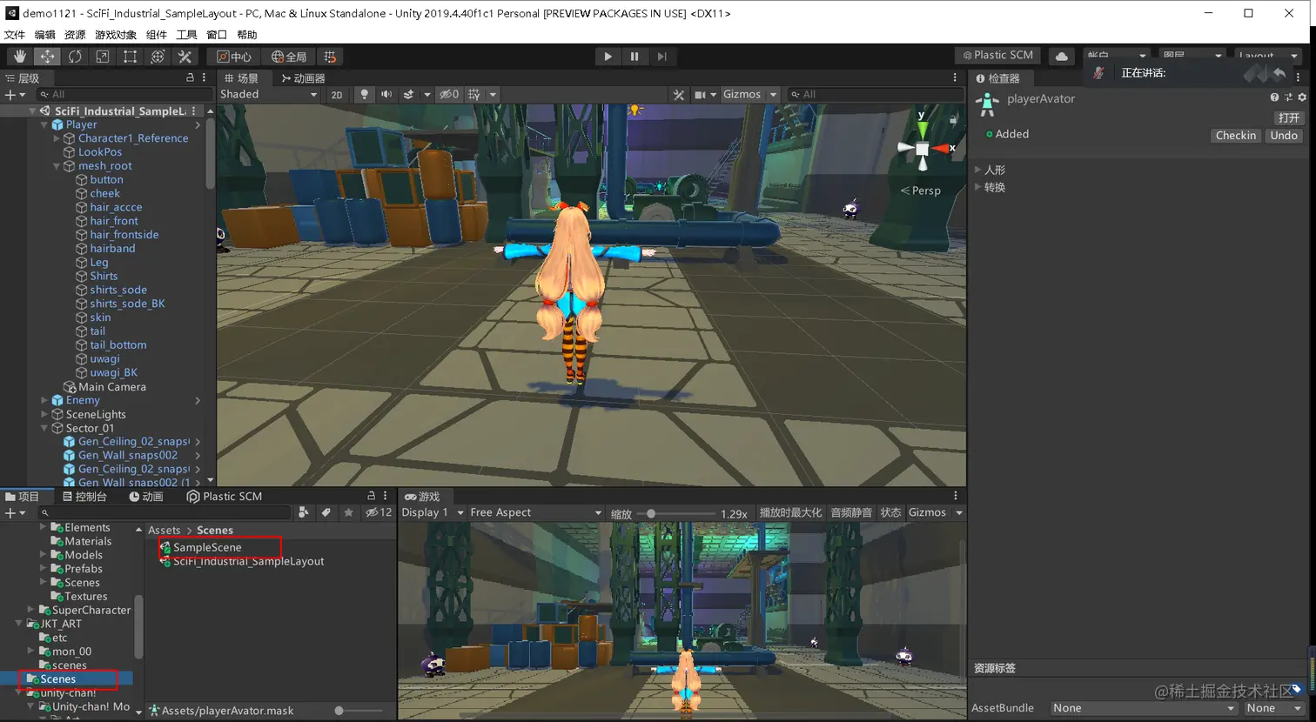Toggle Scene view lighting

point(364,94)
